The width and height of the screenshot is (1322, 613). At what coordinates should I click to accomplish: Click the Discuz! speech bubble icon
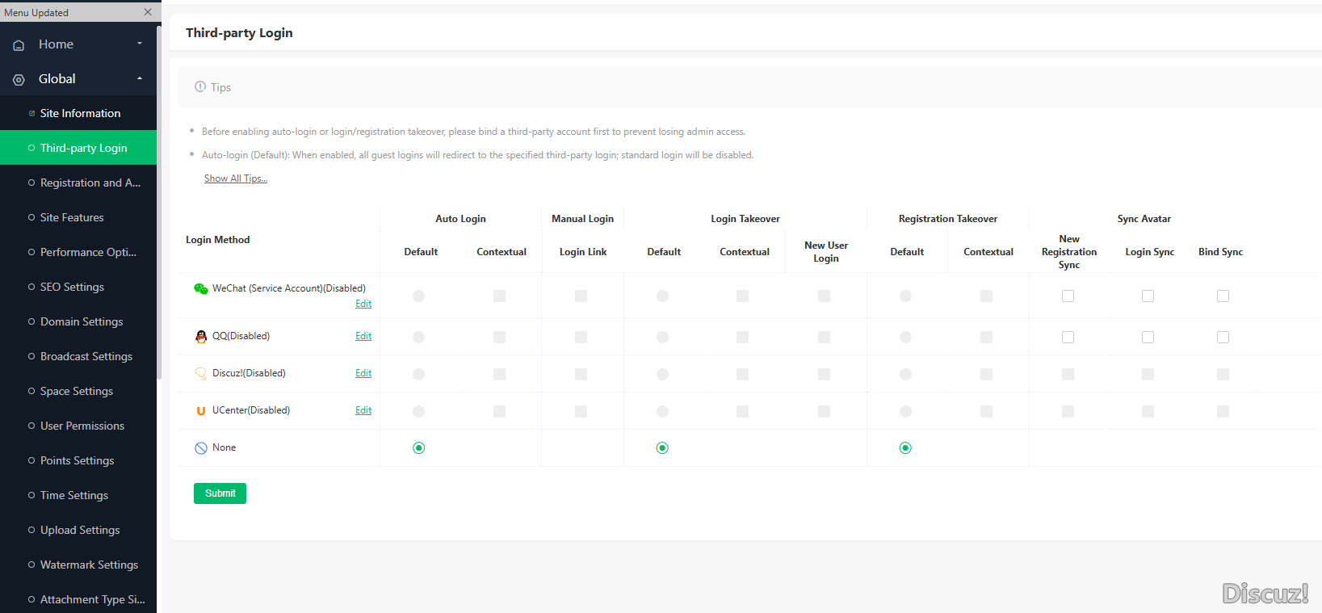201,374
